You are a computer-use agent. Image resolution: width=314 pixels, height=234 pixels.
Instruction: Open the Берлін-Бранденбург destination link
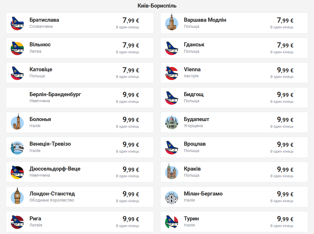(x=55, y=94)
